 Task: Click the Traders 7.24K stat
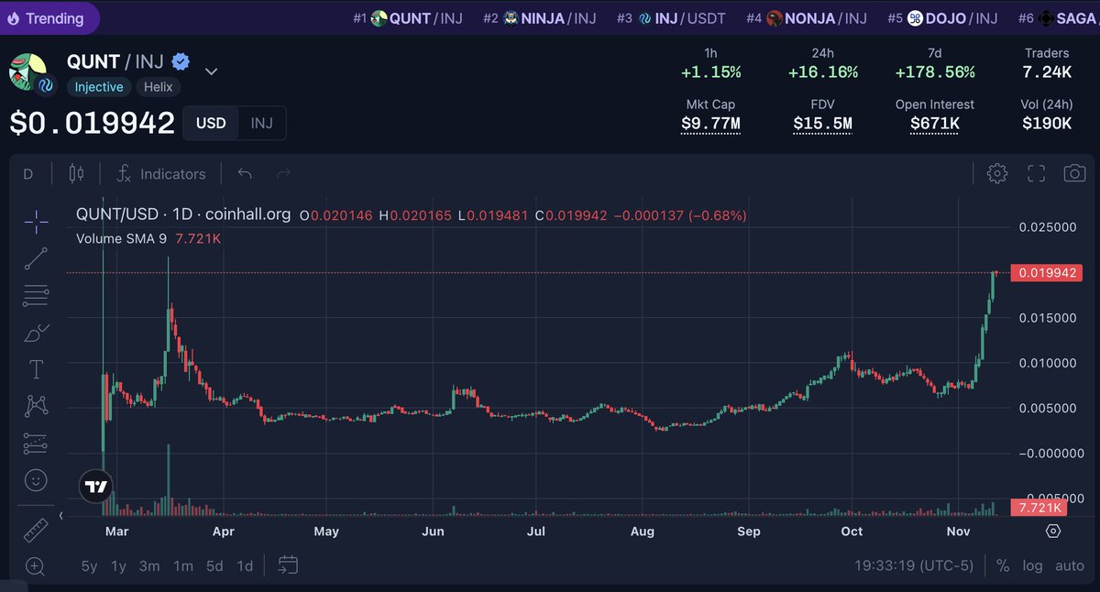1047,63
